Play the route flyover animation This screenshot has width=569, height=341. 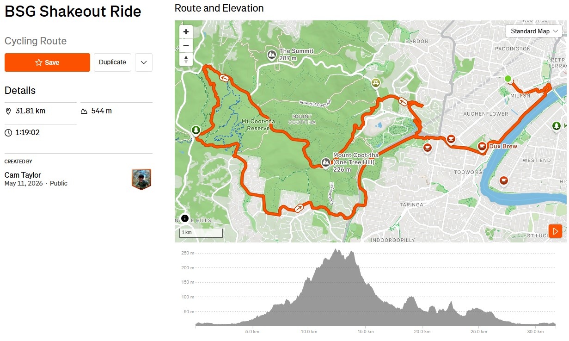point(556,230)
